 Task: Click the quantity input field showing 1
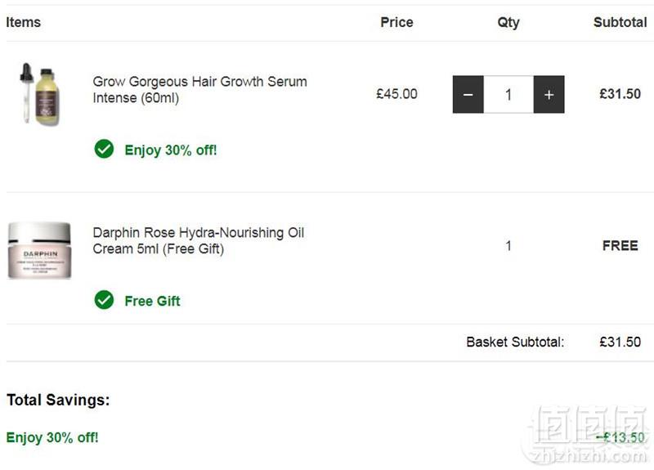pos(508,94)
